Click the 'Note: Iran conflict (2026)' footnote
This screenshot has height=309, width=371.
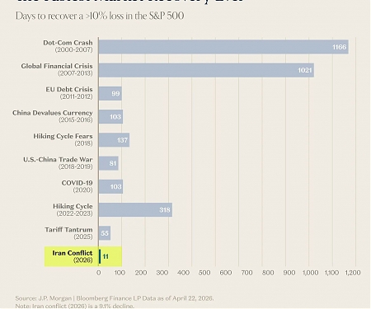click(x=75, y=306)
